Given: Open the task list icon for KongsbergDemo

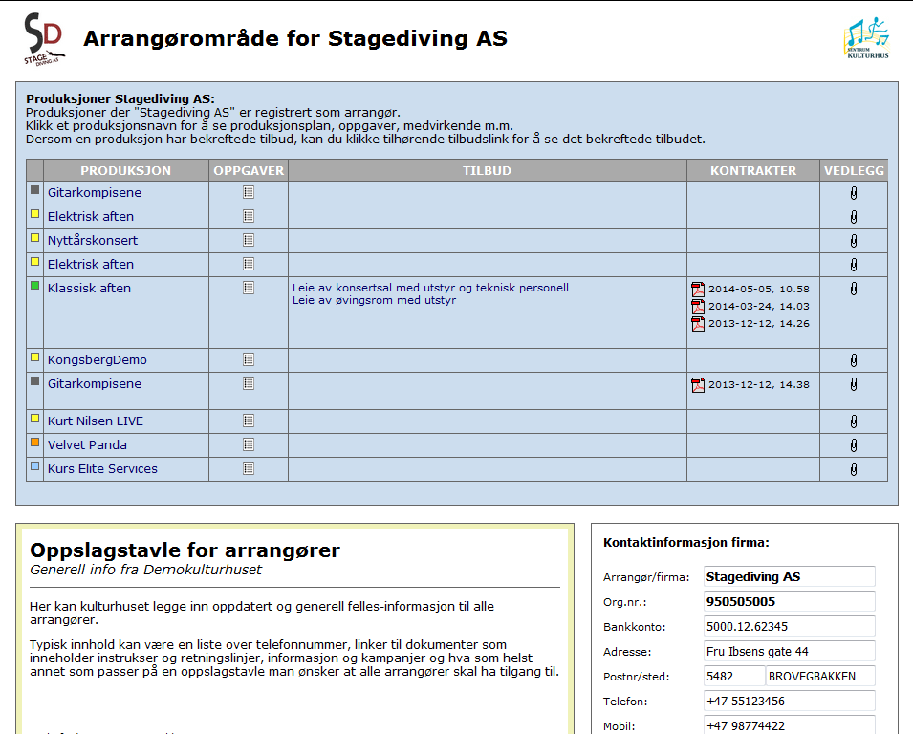Looking at the screenshot, I should [249, 359].
